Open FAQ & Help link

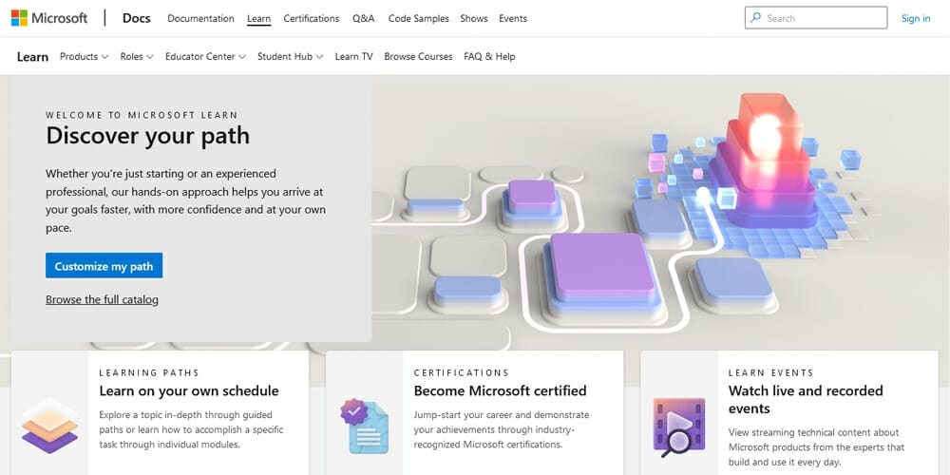coord(489,56)
